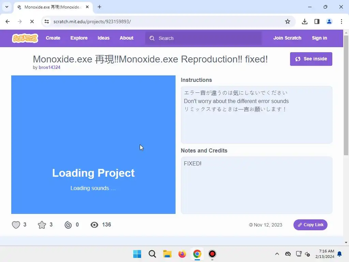Go forward to the next page

coord(20,21)
